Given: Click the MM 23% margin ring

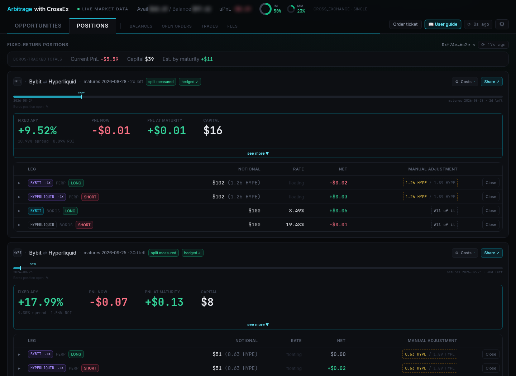Looking at the screenshot, I should (291, 9).
